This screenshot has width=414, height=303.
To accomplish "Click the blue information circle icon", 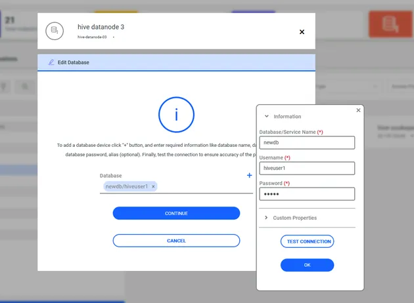I will coord(176,115).
